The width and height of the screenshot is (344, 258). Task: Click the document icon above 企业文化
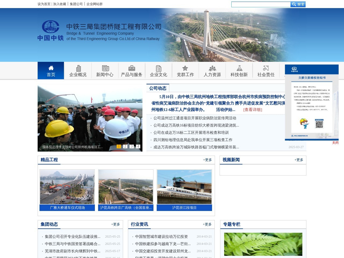[159, 69]
